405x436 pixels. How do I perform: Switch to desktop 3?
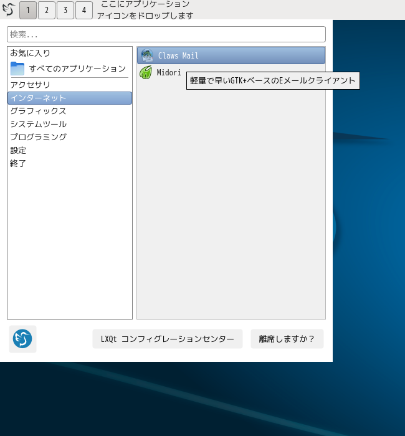[65, 11]
